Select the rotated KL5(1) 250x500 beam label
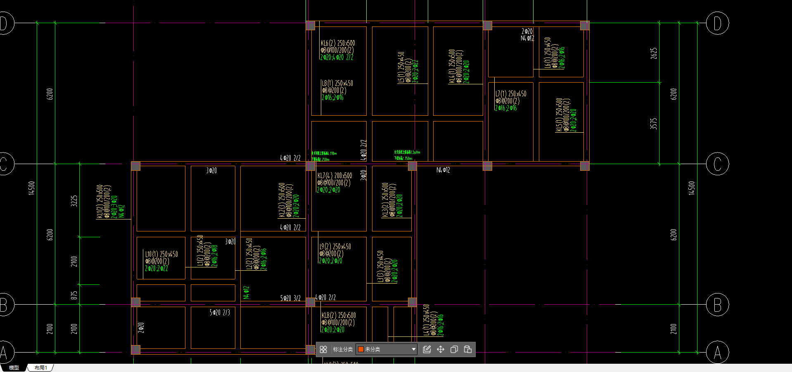Image resolution: width=792 pixels, height=372 pixels. click(x=559, y=115)
